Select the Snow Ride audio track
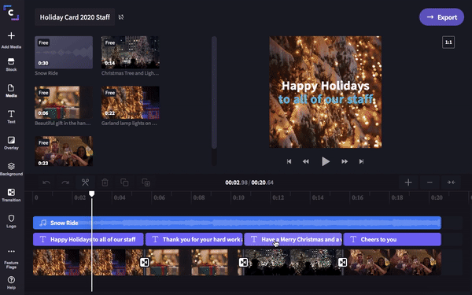 237,223
